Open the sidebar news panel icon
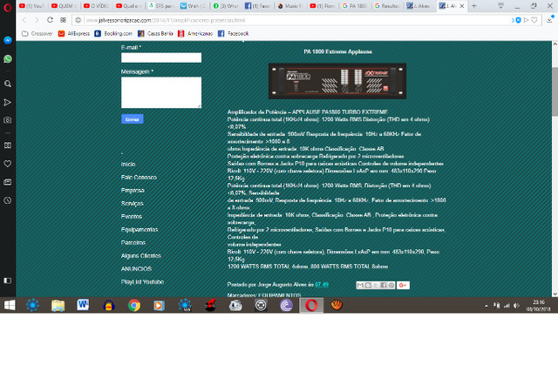Screen dimensions: 558x392 pyautogui.click(x=8, y=182)
